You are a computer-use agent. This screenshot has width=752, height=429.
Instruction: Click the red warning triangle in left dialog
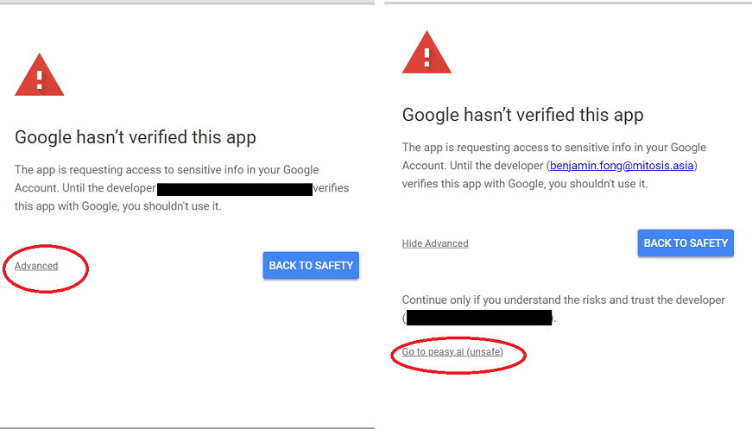coord(40,75)
